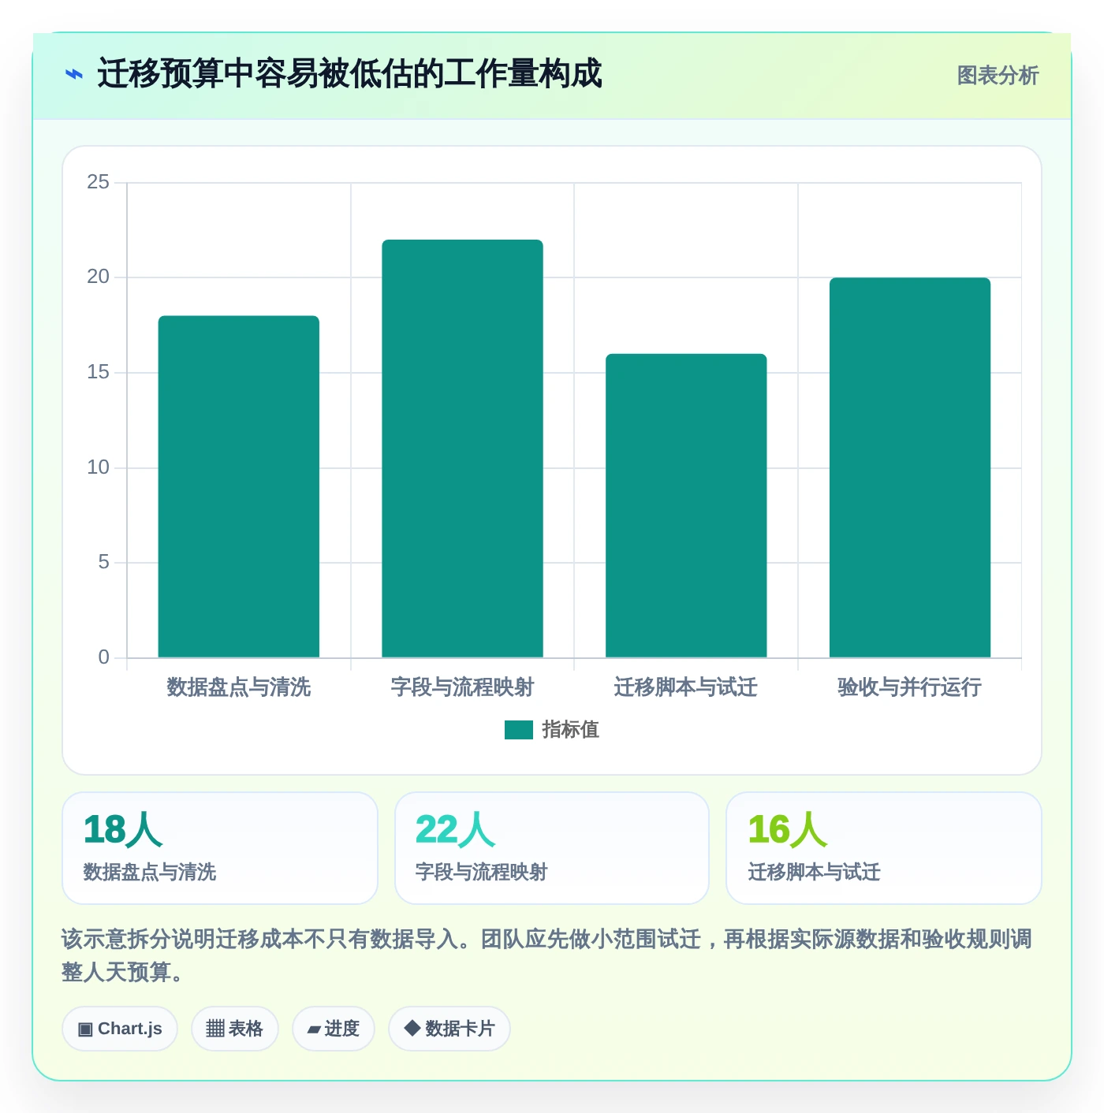Click the y-axis value 20
This screenshot has height=1113, width=1104.
click(x=99, y=277)
